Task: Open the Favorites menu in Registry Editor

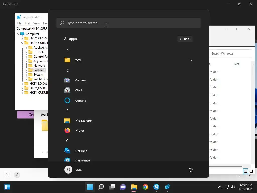Action: 45,23
